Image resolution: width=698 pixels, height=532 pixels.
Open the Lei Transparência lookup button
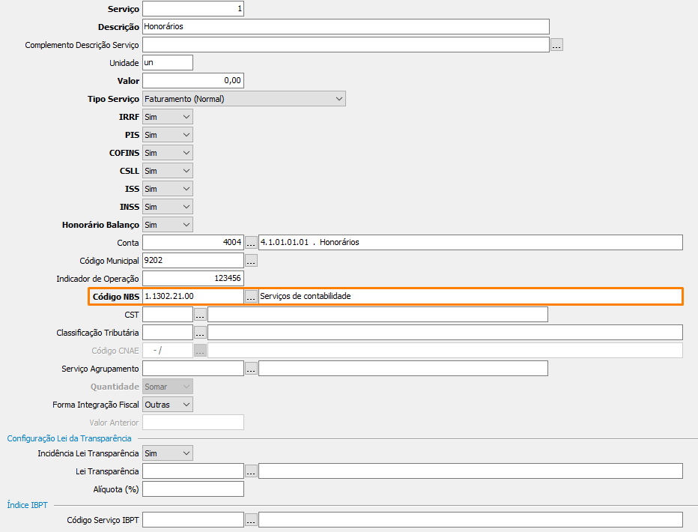click(251, 471)
